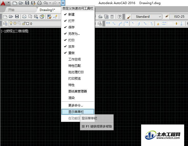Open the QuickCalc calculator icon

[112, 17]
